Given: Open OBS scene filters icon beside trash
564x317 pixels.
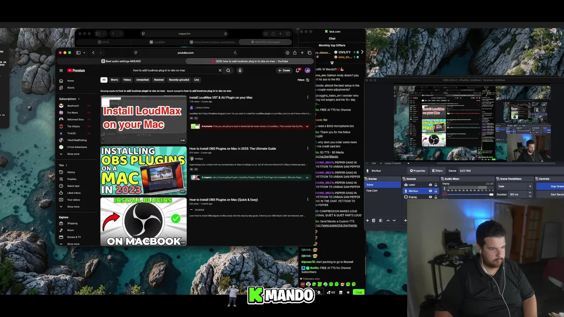Looking at the screenshot, I should click(381, 221).
